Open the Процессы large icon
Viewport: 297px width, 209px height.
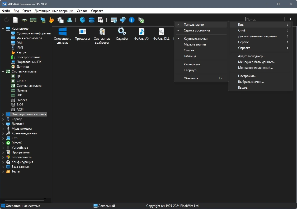coord(82,34)
